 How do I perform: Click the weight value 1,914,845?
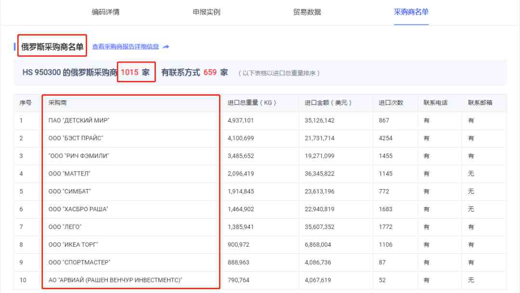click(x=241, y=191)
